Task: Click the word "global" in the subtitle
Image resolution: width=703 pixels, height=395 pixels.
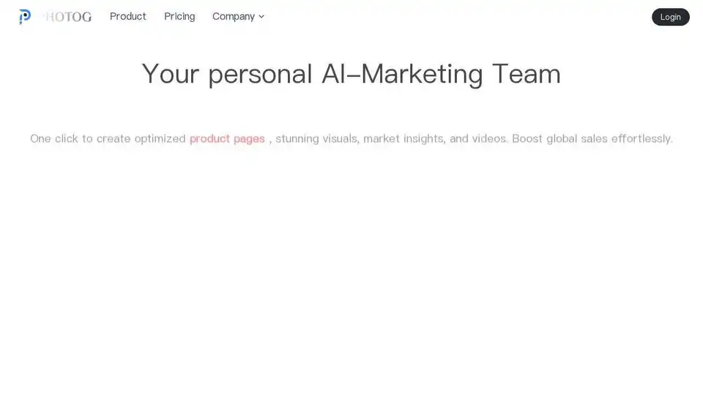Action: tap(562, 139)
